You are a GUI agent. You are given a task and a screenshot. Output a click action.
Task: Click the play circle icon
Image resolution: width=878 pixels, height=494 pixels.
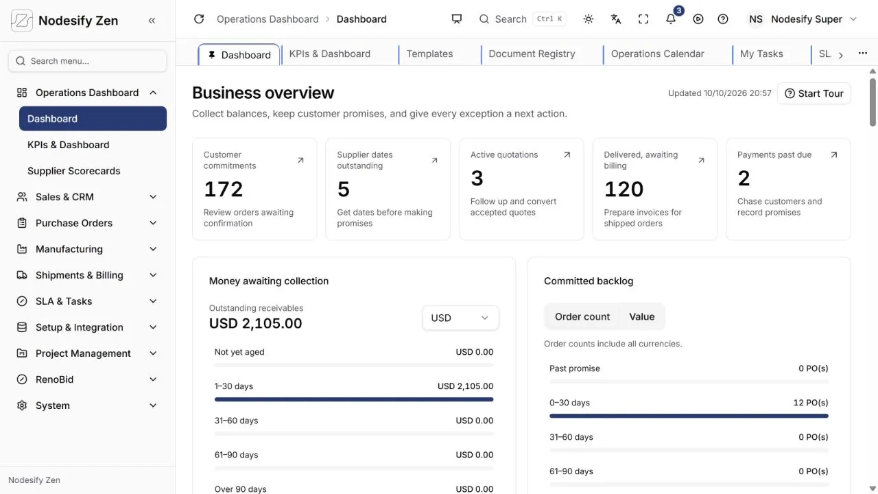[x=698, y=19]
